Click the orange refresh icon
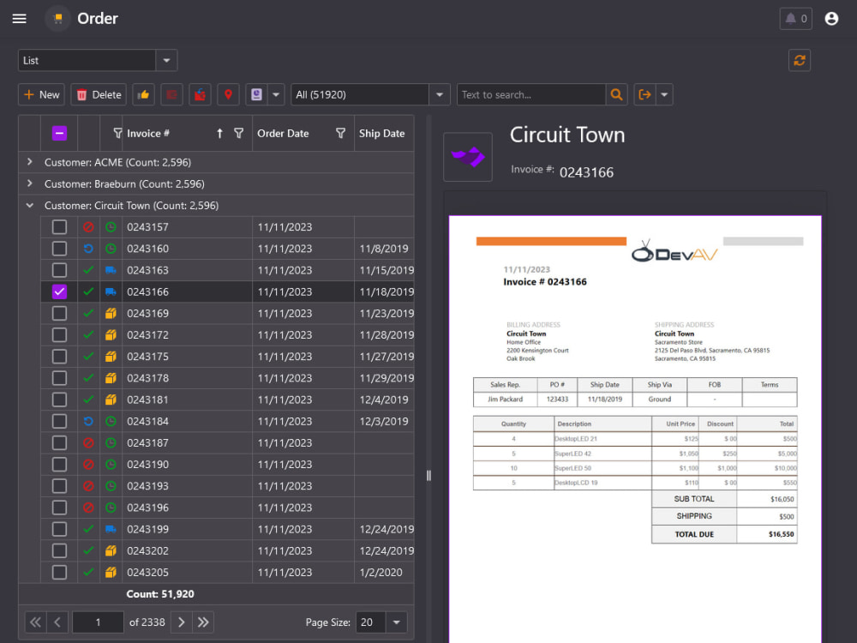This screenshot has width=857, height=643. tap(799, 60)
